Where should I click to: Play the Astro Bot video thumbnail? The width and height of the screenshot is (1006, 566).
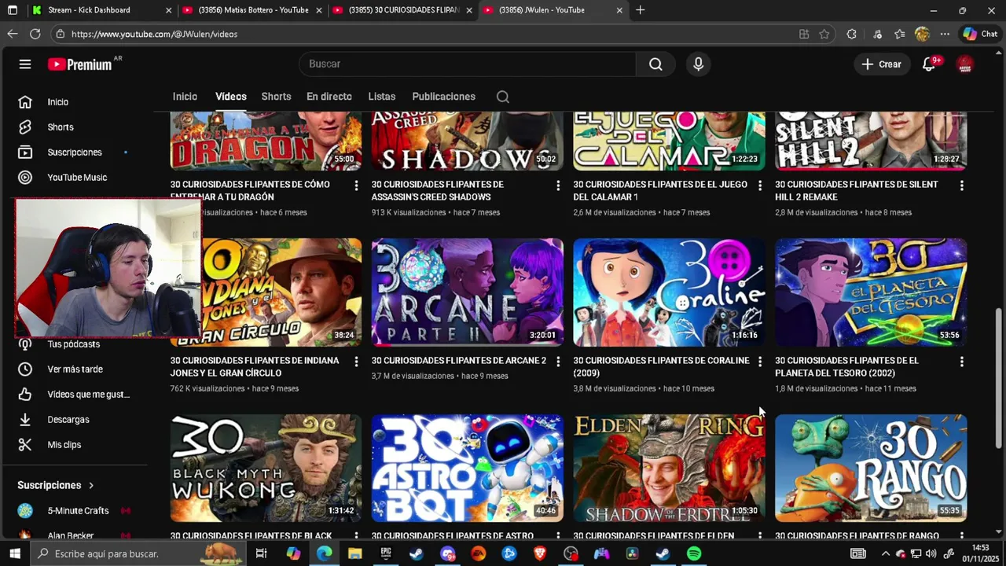(x=468, y=469)
